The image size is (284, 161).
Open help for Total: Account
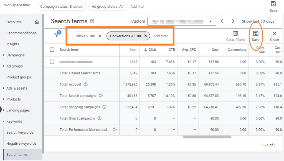click(86, 84)
